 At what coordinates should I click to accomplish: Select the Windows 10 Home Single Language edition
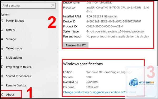click(x=109, y=72)
